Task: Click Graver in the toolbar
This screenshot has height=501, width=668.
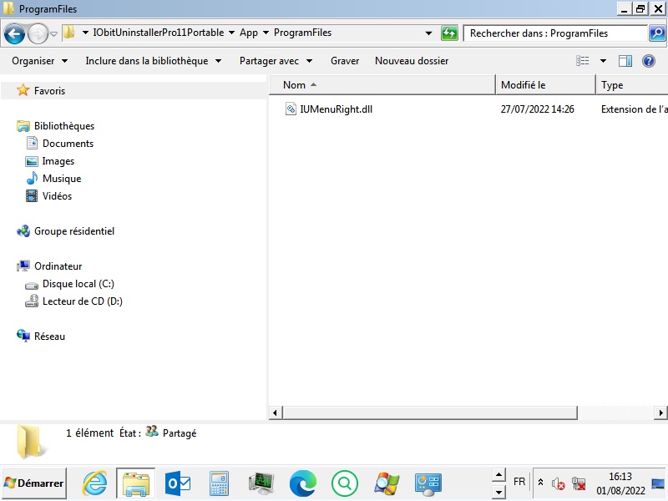Action: click(x=345, y=61)
